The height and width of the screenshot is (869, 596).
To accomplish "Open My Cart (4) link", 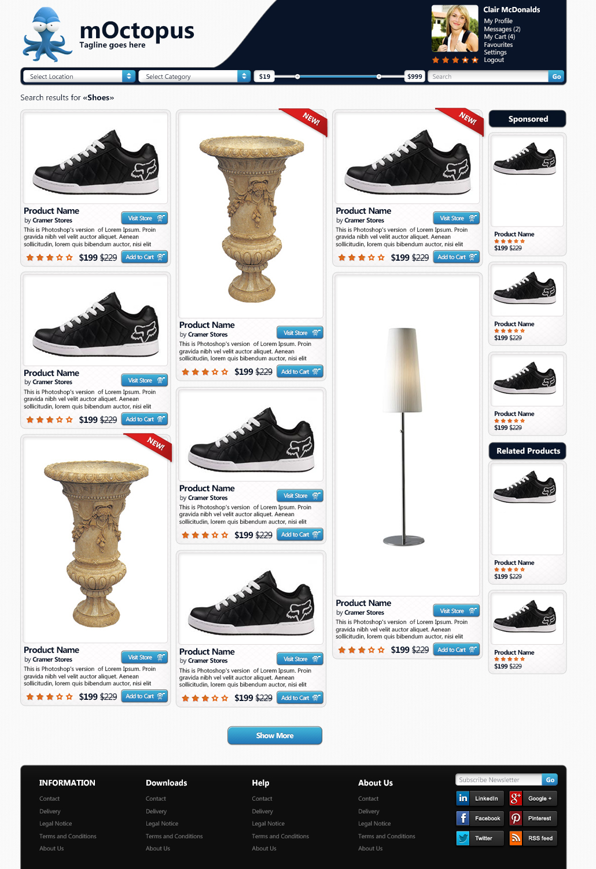I will [499, 36].
